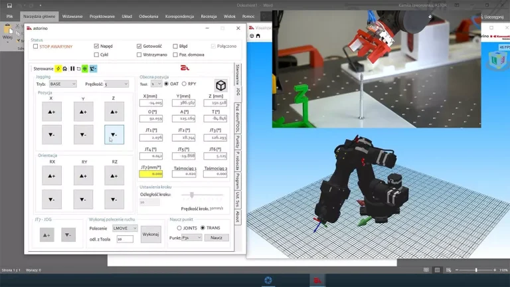Click the 3D cube view icon

coord(220,85)
